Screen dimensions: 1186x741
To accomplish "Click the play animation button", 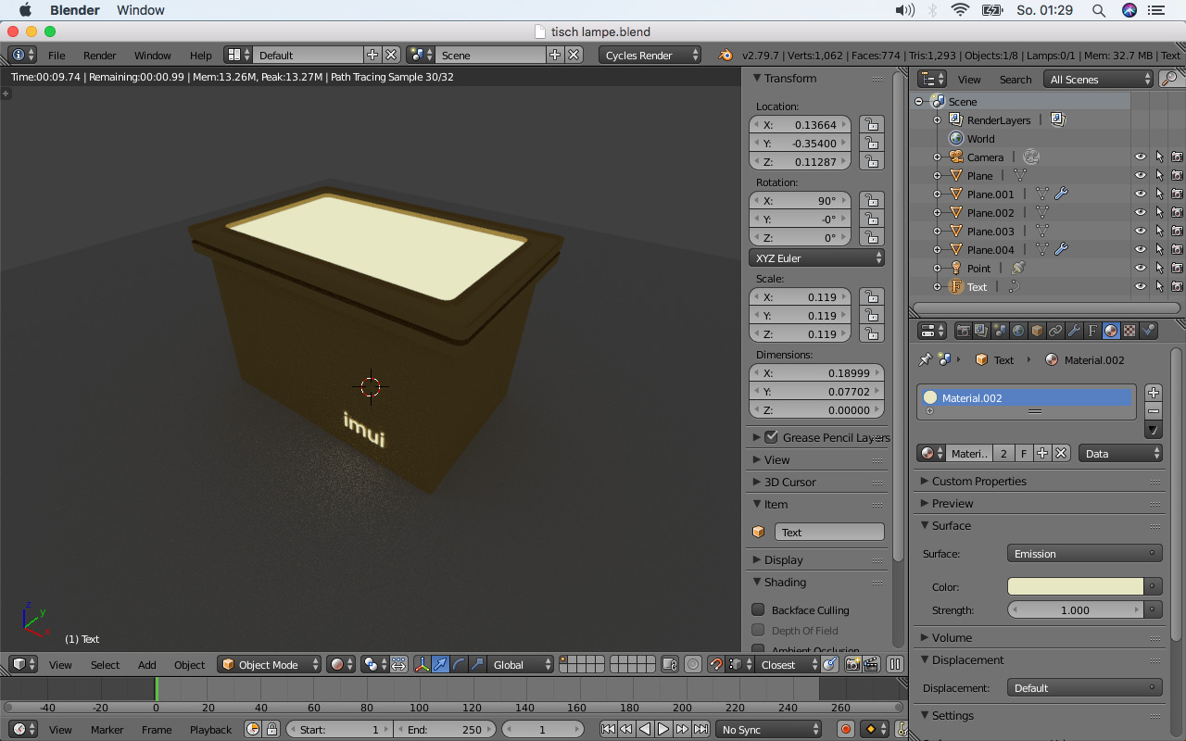I will (x=663, y=730).
